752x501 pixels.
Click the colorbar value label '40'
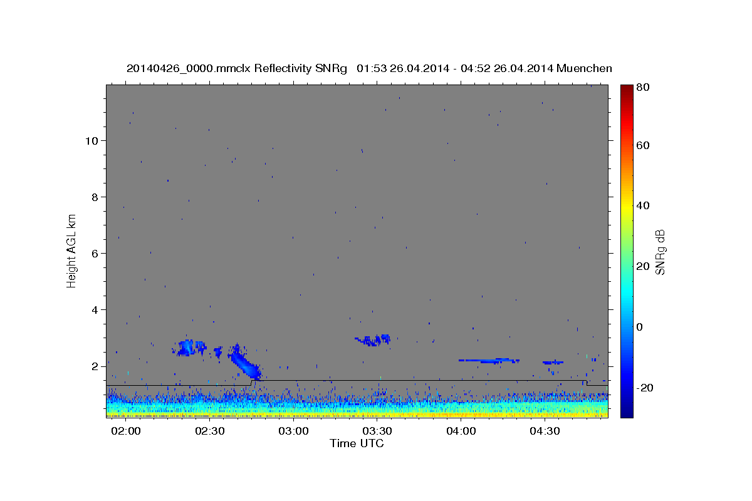(x=642, y=205)
